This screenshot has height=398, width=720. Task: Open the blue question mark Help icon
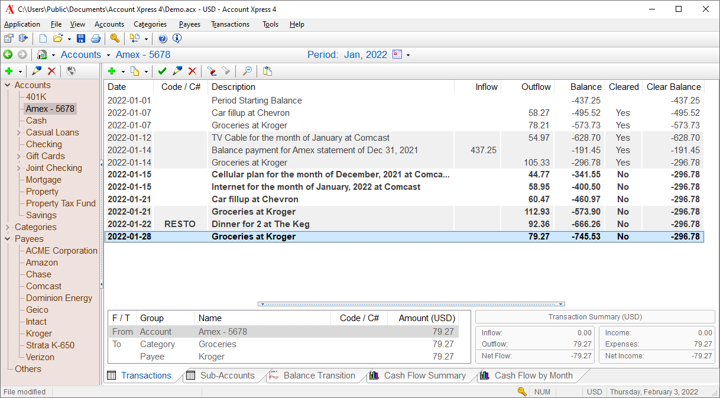[163, 38]
